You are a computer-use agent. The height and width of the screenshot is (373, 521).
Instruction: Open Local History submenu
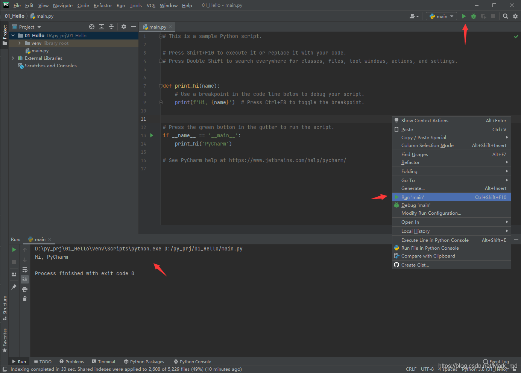[451, 231]
